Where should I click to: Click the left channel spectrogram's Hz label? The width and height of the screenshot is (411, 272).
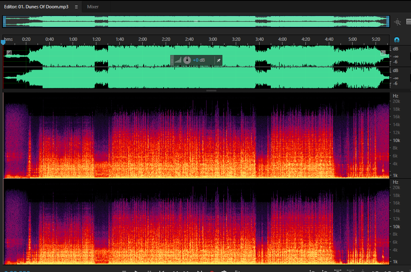[x=396, y=96]
